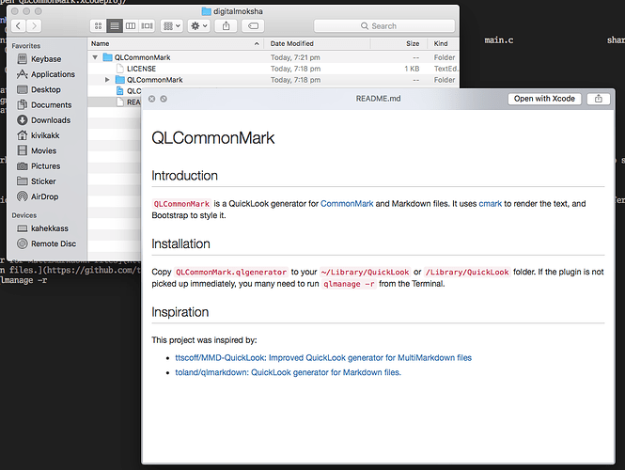The image size is (625, 470).
Task: Collapse the top-level QLCommonMark folder
Action: click(95, 57)
